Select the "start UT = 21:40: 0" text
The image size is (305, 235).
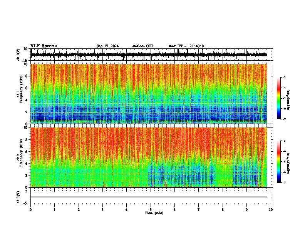186,46
